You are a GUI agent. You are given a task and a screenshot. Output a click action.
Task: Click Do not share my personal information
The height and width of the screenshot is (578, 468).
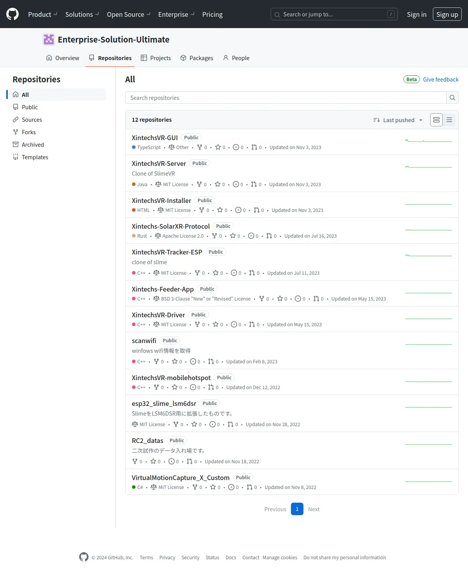[x=344, y=557]
